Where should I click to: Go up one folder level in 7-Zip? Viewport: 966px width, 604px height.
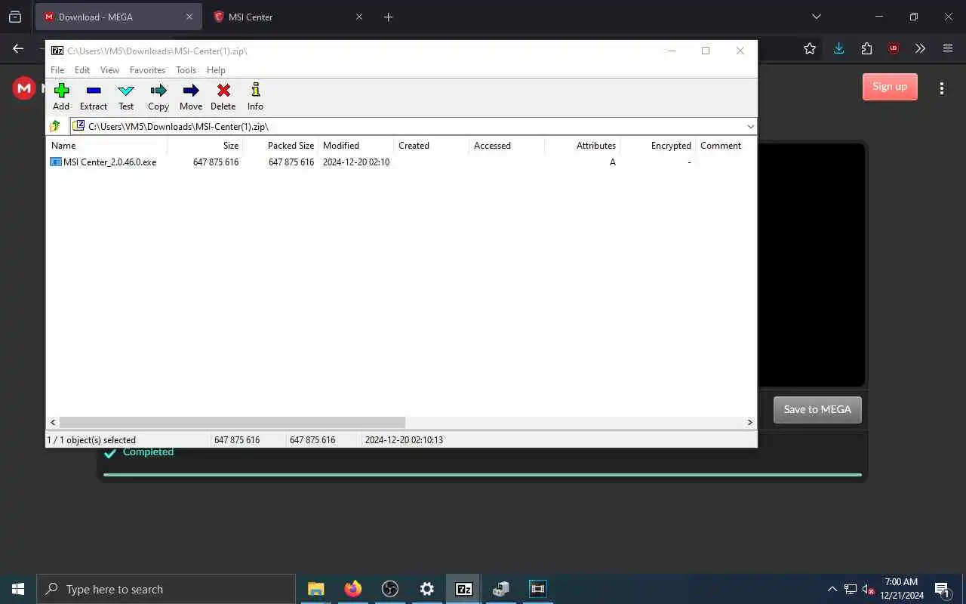55,126
